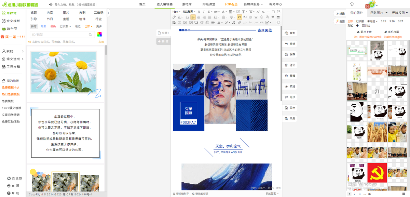Insert a table using the table icon
This screenshot has width=410, height=197.
(277, 17)
